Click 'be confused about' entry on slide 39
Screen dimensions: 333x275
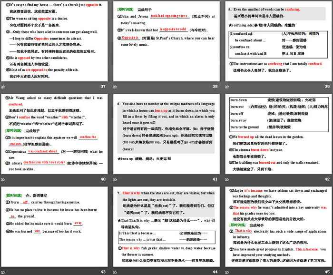250,40
